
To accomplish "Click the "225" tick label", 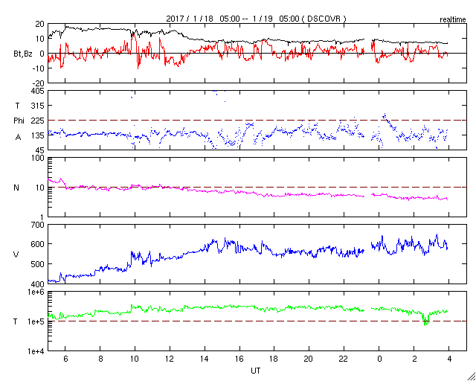I will pos(39,121).
